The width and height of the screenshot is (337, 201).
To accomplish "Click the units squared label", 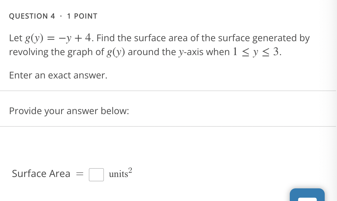I will pyautogui.click(x=120, y=174).
